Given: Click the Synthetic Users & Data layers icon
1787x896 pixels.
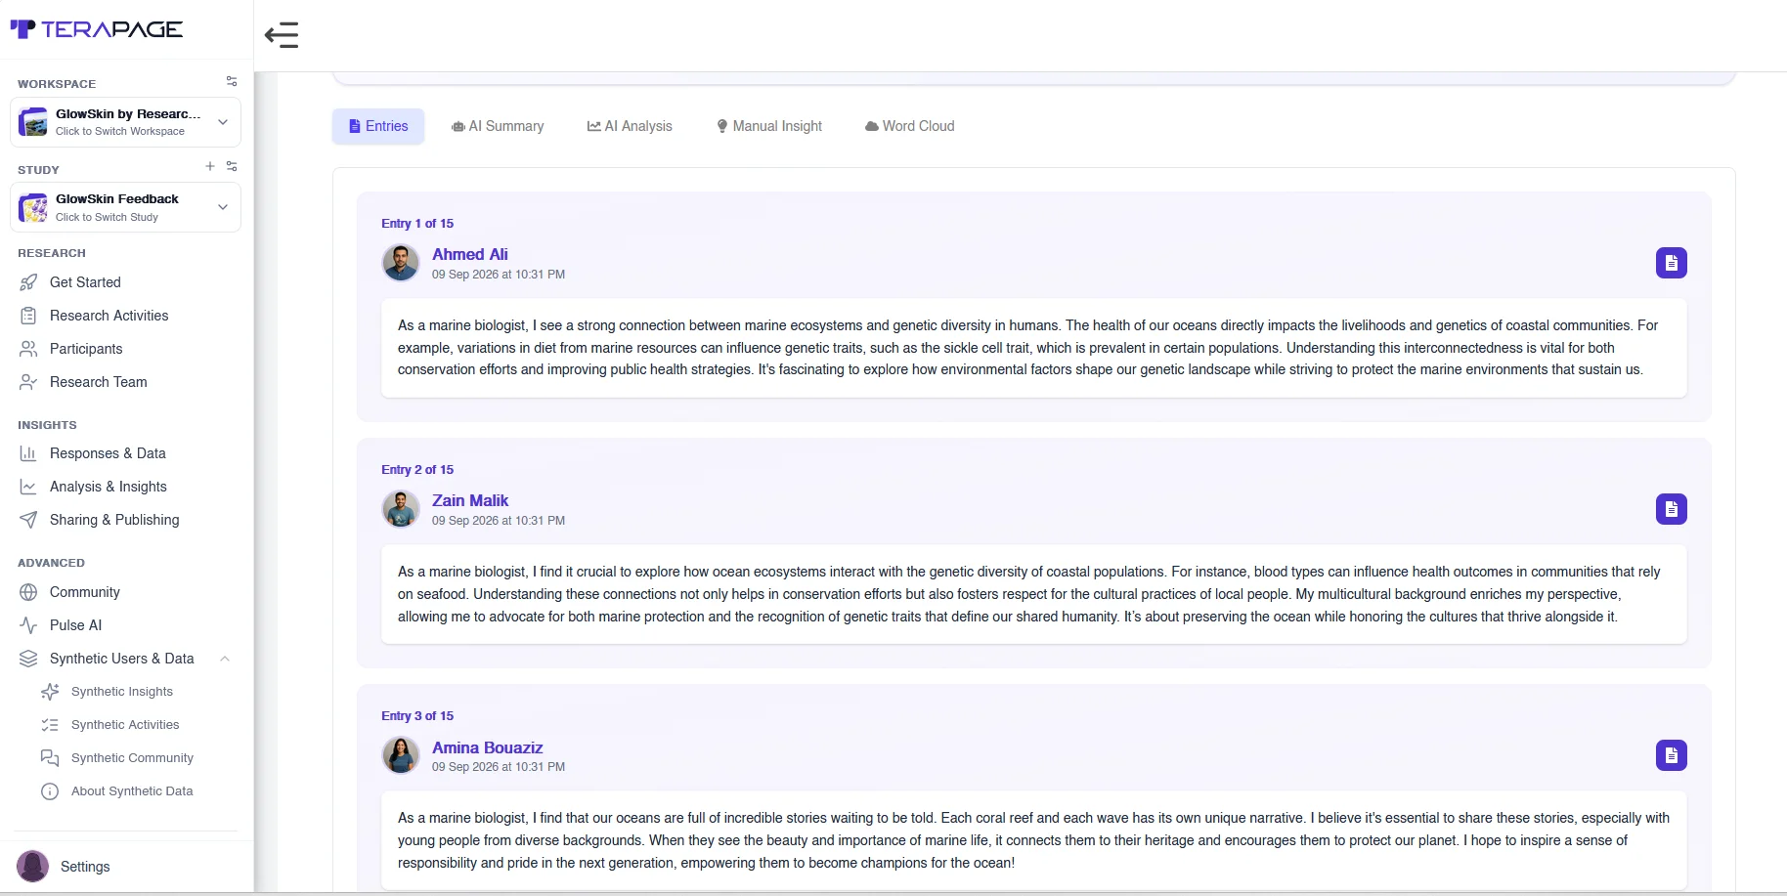Looking at the screenshot, I should (28, 659).
